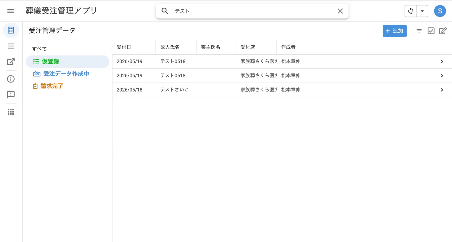Open first 2026/05/19 row chevron
This screenshot has height=242, width=452.
(442, 62)
